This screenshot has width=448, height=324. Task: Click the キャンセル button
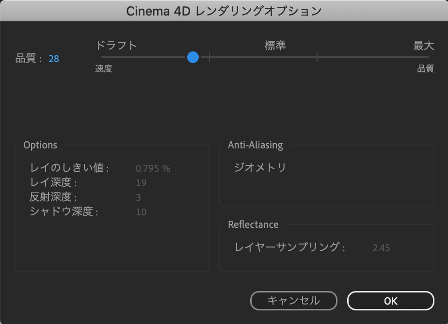point(294,301)
